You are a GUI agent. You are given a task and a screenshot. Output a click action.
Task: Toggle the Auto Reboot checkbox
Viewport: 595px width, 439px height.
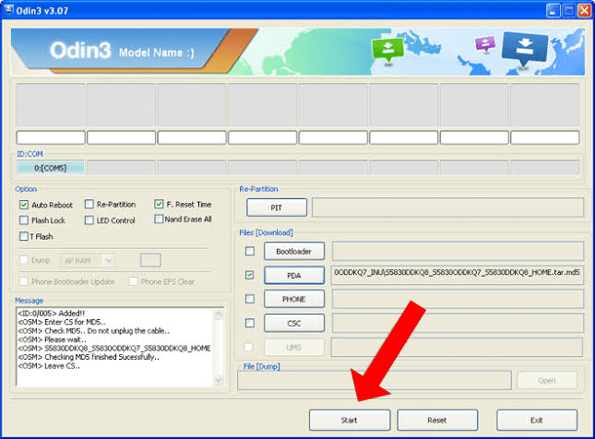pyautogui.click(x=24, y=204)
